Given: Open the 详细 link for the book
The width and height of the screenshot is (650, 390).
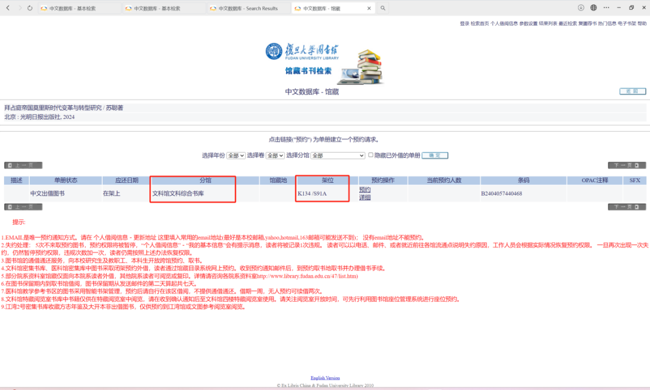Looking at the screenshot, I should [x=364, y=197].
